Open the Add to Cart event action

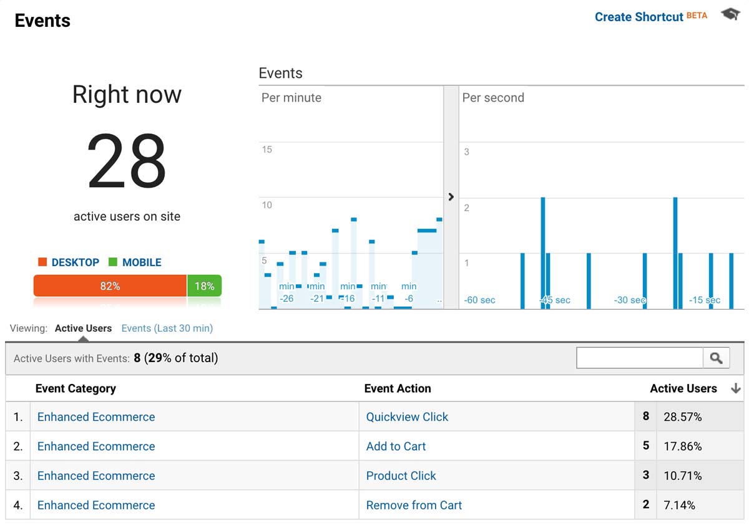pos(396,446)
